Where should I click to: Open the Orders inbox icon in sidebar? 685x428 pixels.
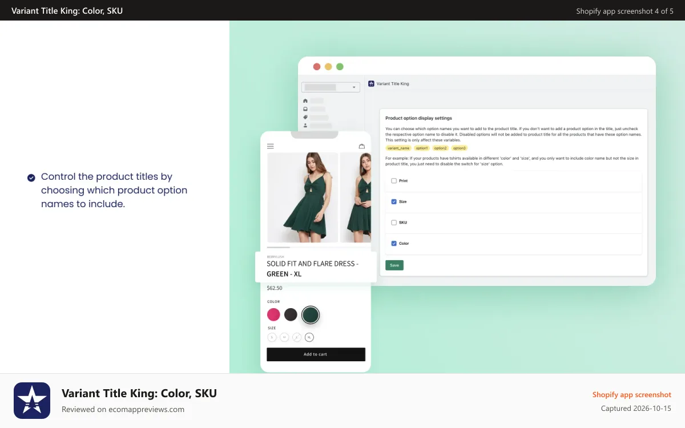click(x=305, y=108)
